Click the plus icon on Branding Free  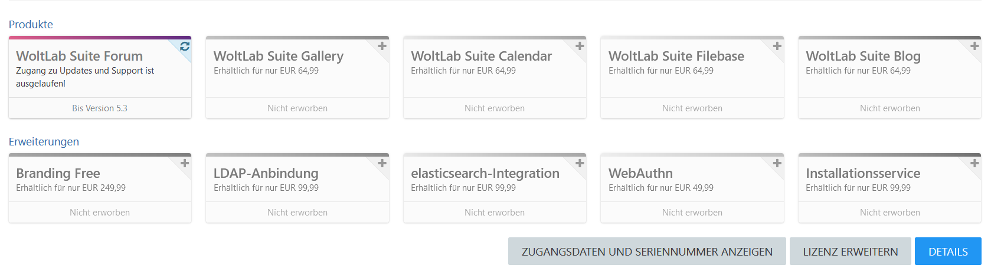185,163
